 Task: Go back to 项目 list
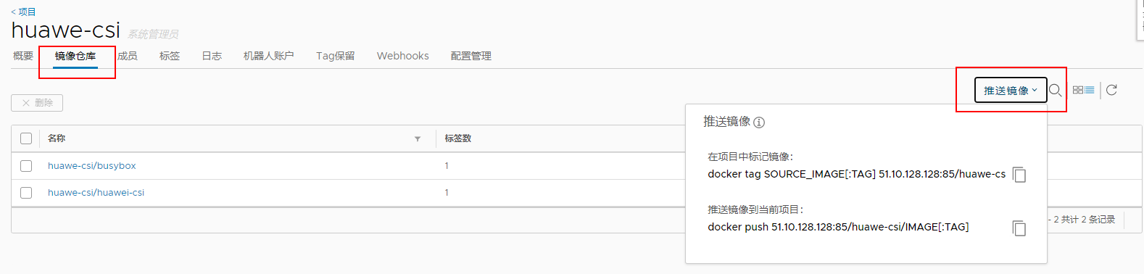point(23,12)
